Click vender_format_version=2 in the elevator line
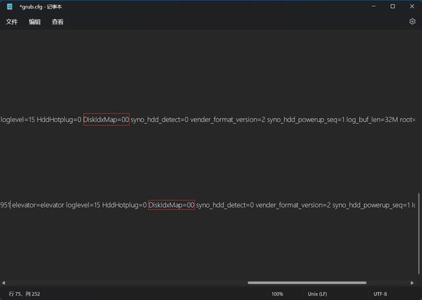The height and width of the screenshot is (300, 422). point(293,205)
